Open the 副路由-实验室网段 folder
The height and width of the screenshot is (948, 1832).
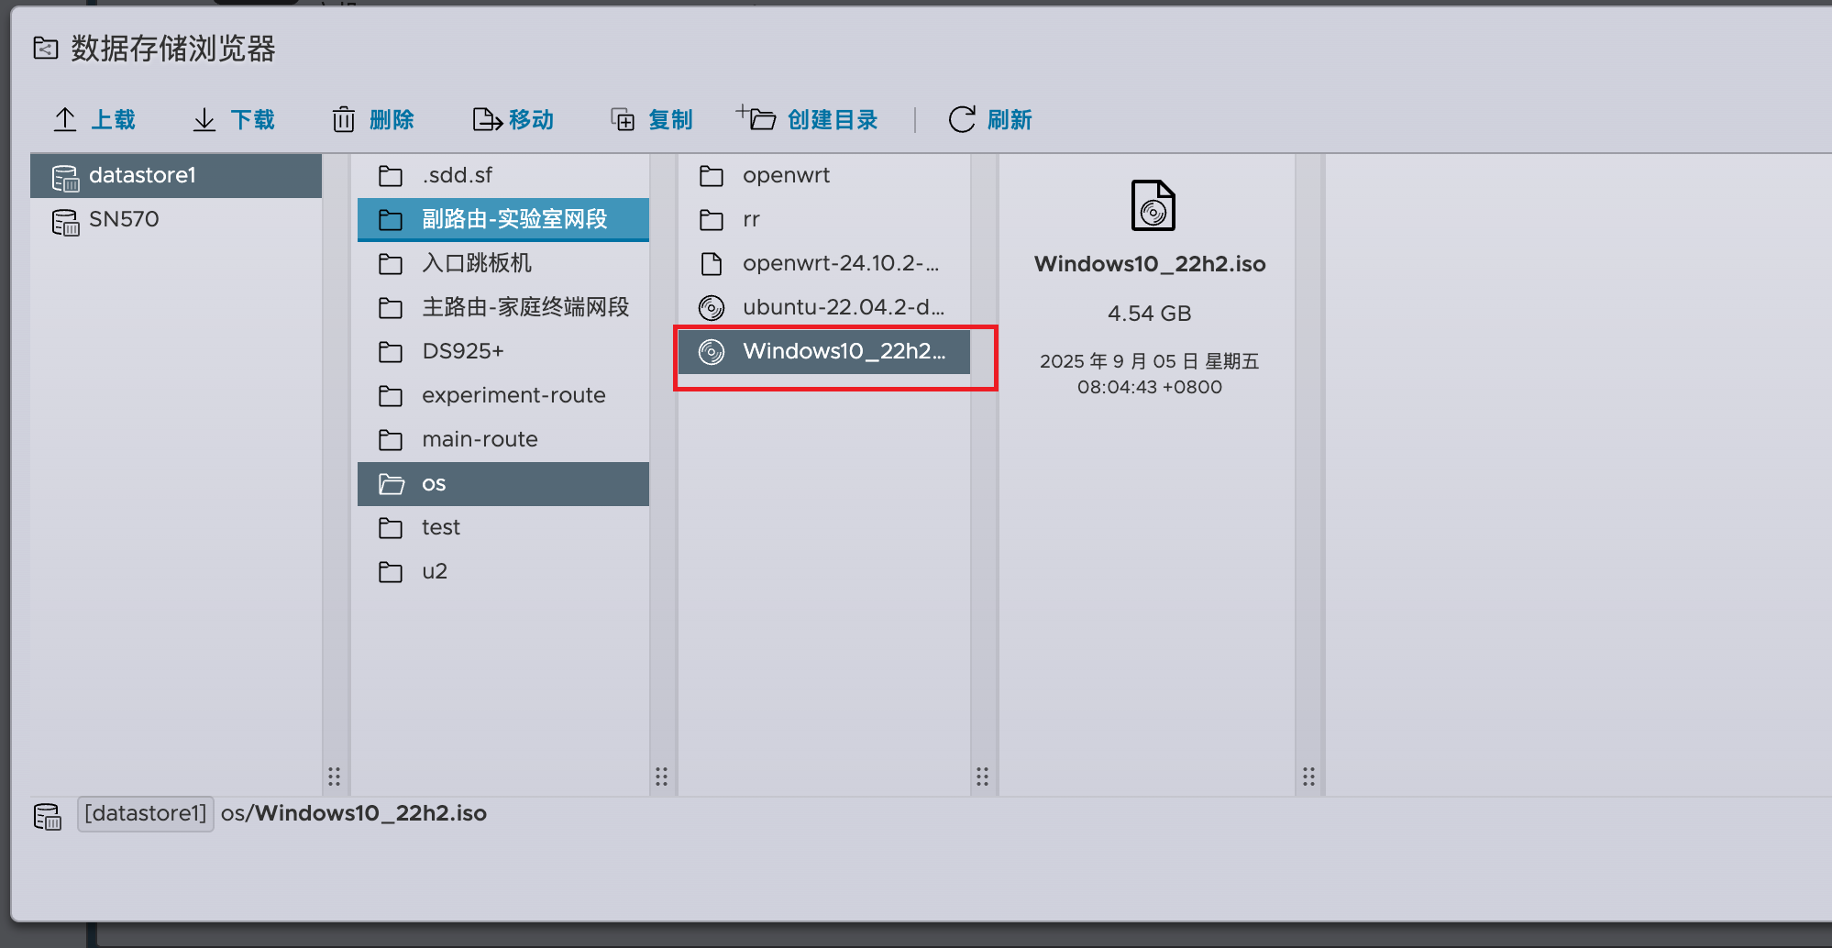coord(513,220)
